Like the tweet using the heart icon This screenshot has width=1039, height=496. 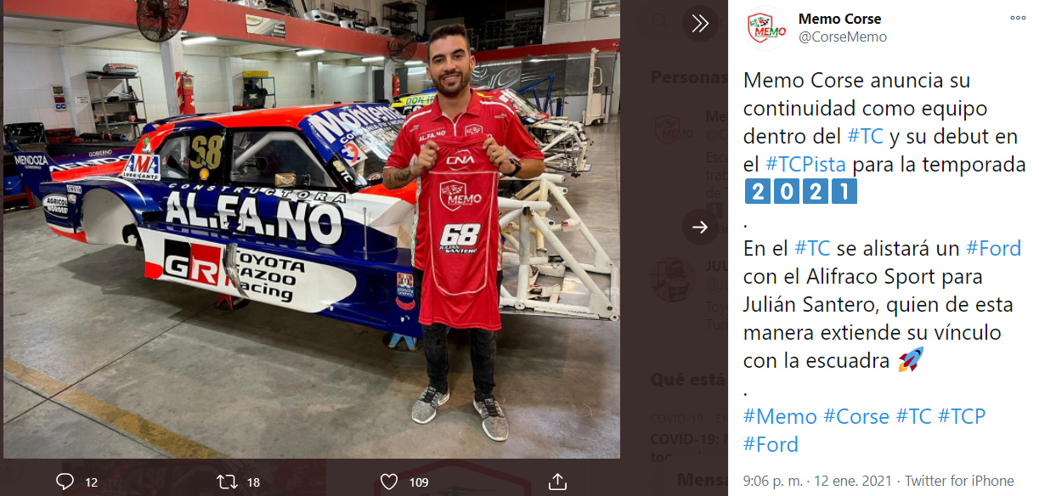pyautogui.click(x=389, y=482)
